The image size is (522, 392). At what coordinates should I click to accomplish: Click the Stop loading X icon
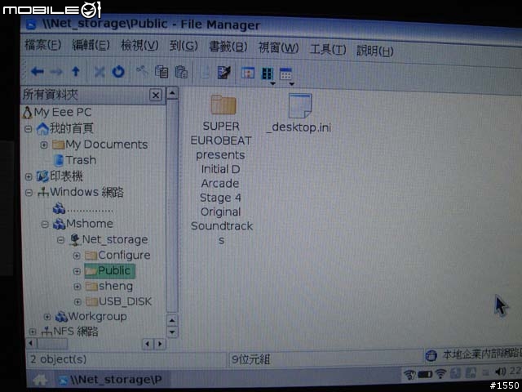pos(100,72)
